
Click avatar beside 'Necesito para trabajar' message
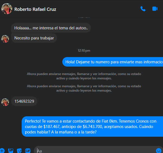tap(5, 39)
